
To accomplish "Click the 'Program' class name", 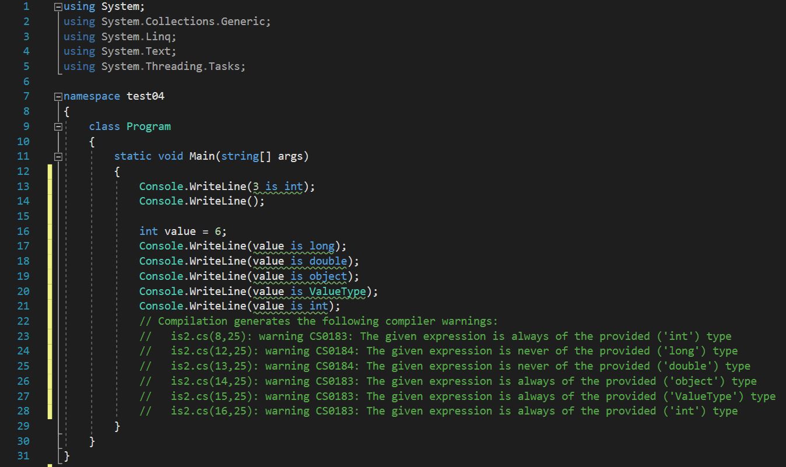I will pos(149,127).
